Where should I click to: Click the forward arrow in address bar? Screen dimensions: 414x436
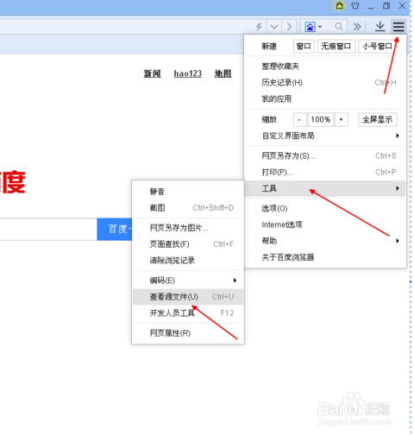pyautogui.click(x=289, y=27)
